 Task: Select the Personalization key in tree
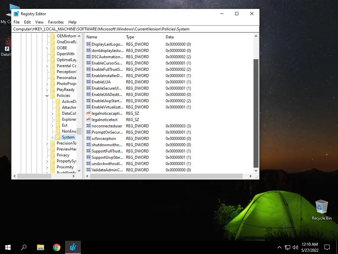66,77
